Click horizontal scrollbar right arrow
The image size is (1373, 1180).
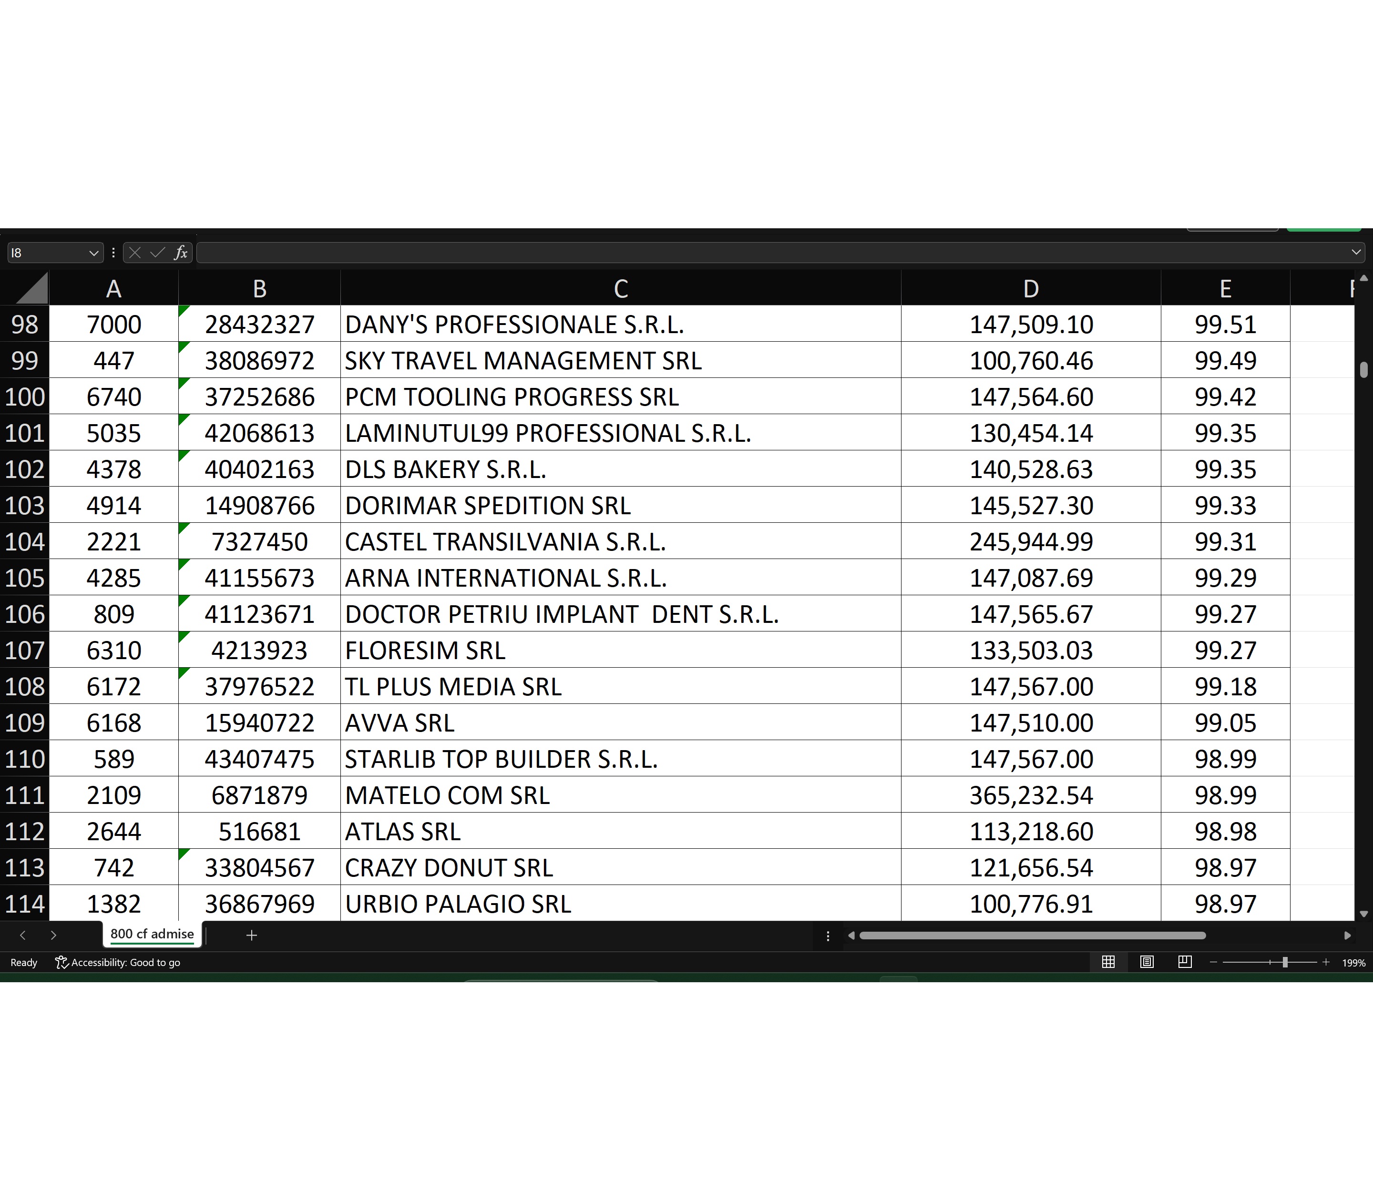(x=1347, y=936)
